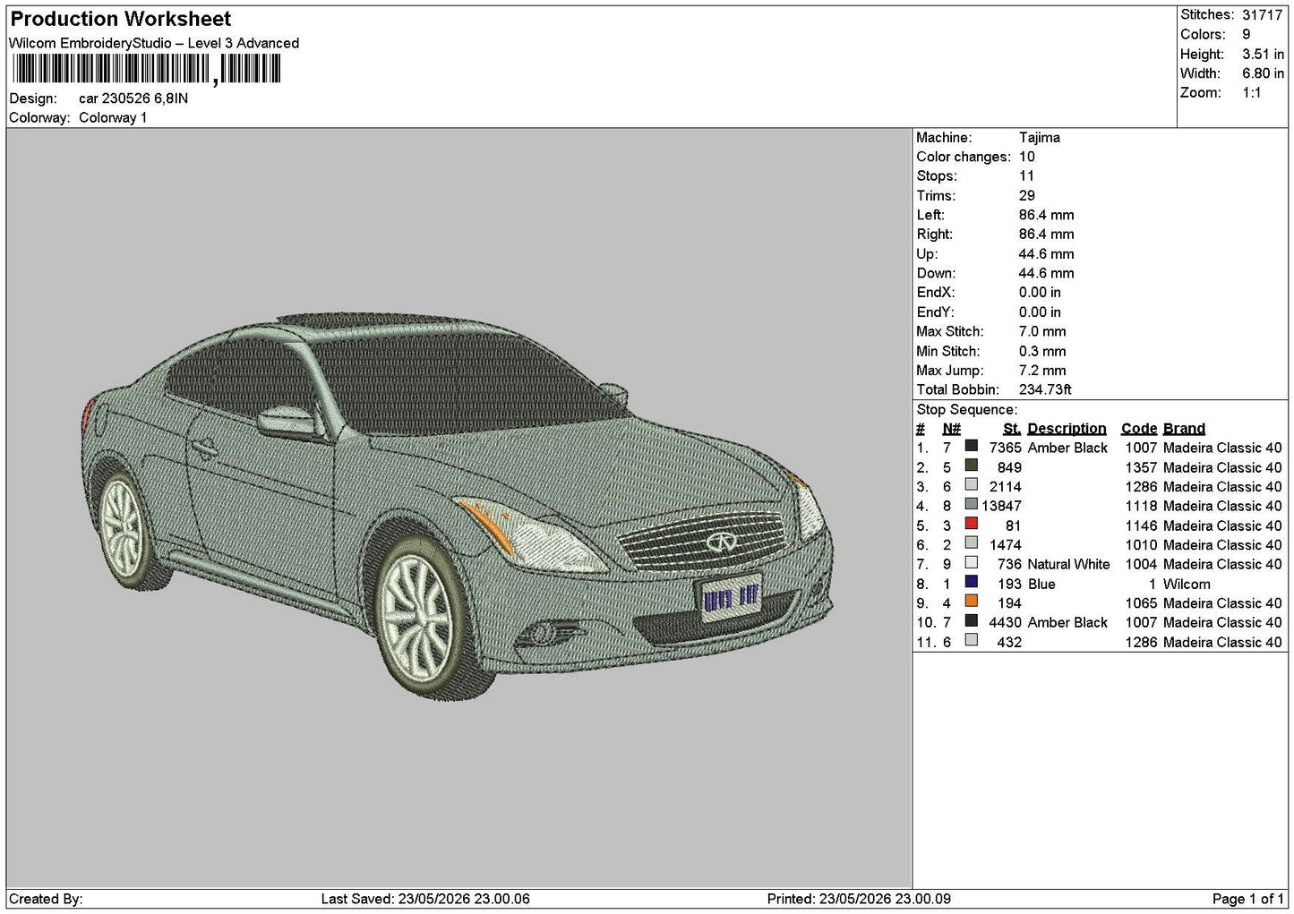Viewport: 1294px width, 914px height.
Task: Click the Machine value 'Tajima'
Action: tap(1040, 138)
